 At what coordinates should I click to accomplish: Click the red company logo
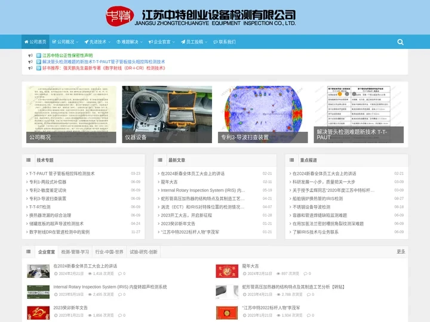(120, 16)
